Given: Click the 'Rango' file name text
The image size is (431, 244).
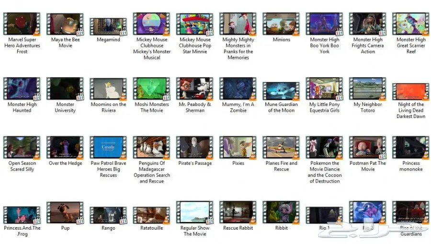Looking at the screenshot, I should [108, 228].
